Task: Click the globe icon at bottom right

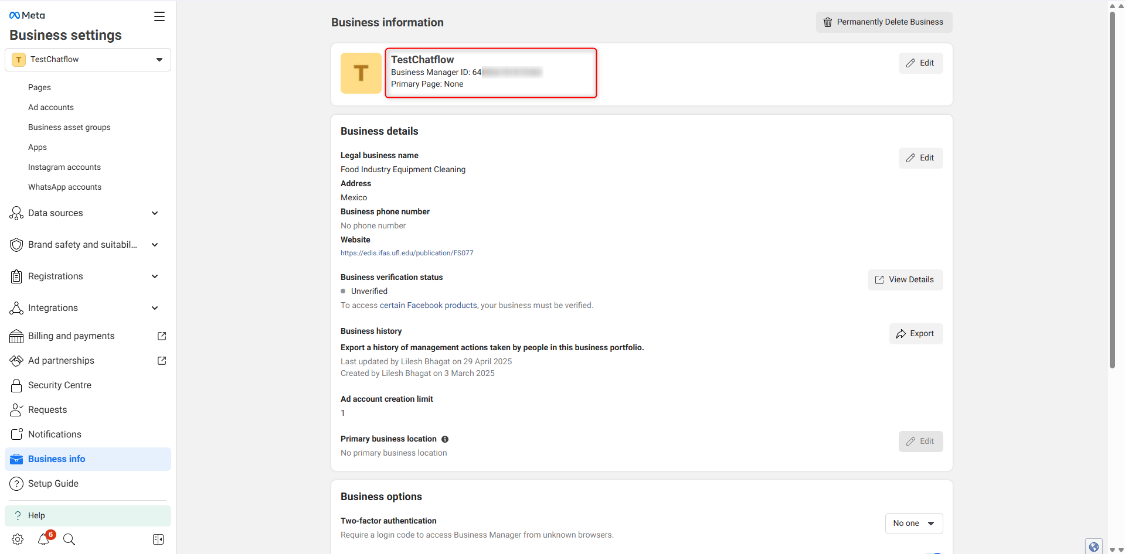Action: click(x=1094, y=547)
